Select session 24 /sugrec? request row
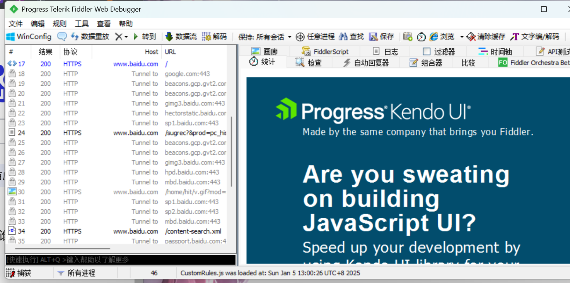Viewport: 570px width, 283px height. (117, 133)
